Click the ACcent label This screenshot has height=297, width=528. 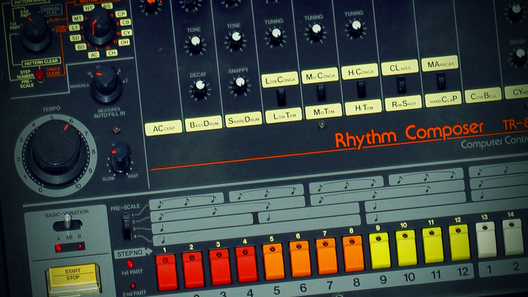tap(164, 128)
